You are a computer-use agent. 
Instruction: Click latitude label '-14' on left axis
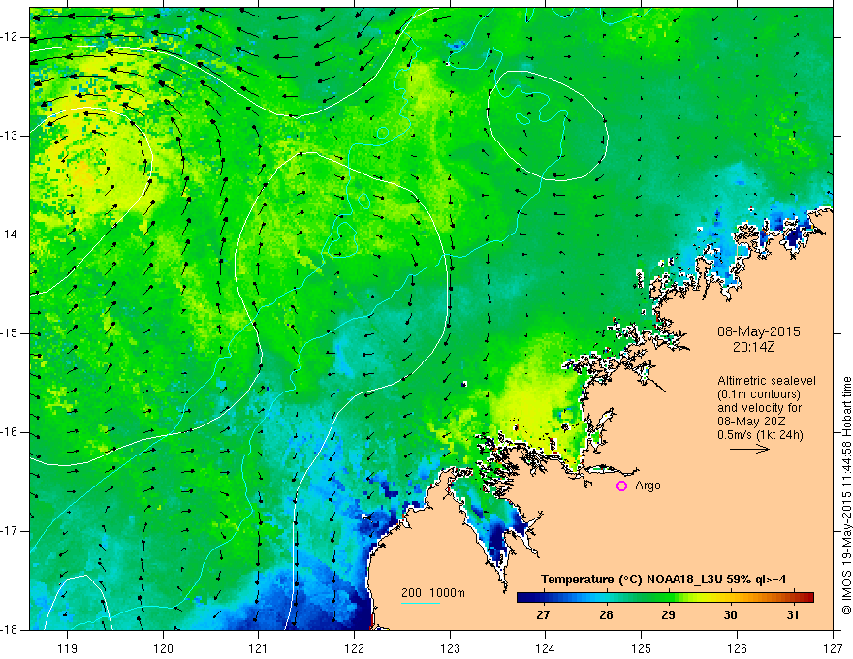[10, 235]
